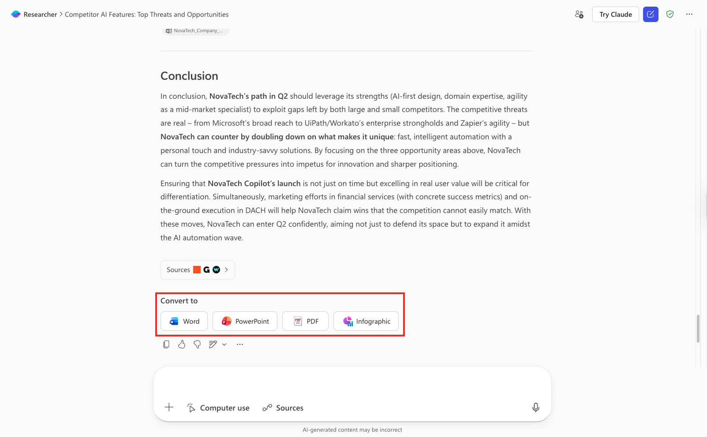This screenshot has height=437, width=707.
Task: Convert the report to Word
Action: coord(184,321)
